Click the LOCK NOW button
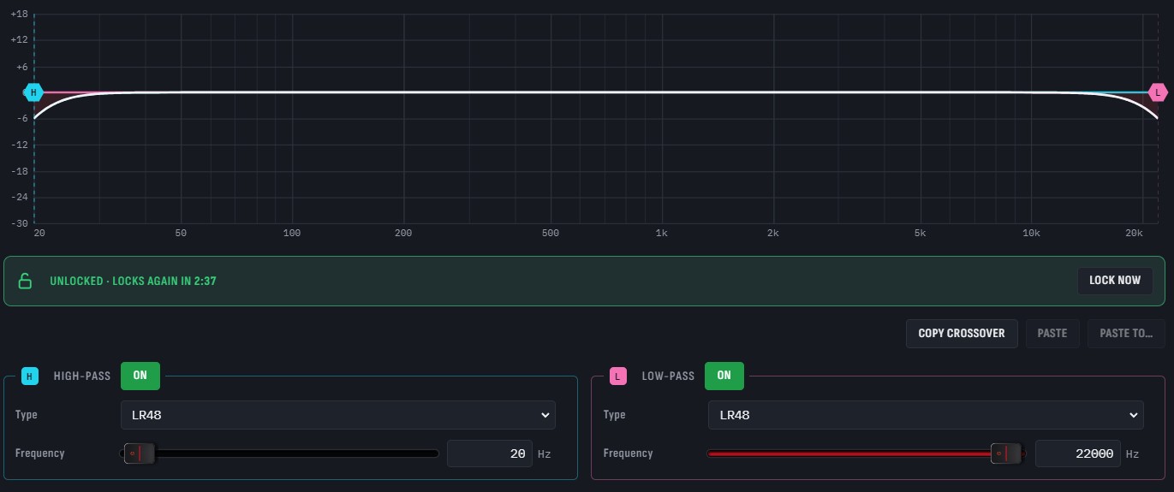The width and height of the screenshot is (1174, 492). click(1115, 281)
